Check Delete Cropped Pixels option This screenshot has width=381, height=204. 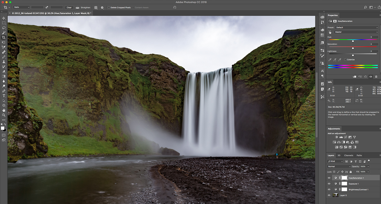click(x=109, y=7)
